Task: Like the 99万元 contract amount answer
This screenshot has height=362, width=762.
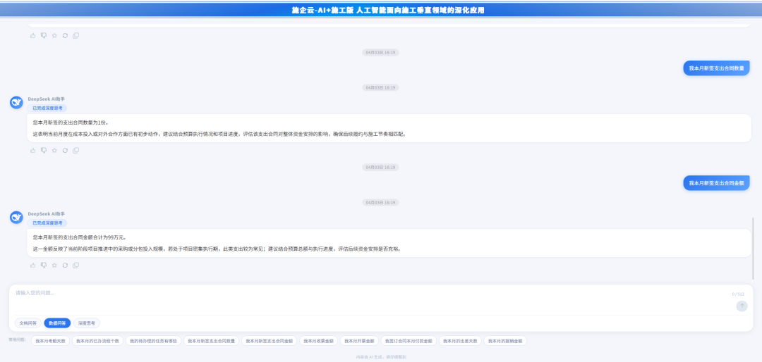Action: pos(33,266)
